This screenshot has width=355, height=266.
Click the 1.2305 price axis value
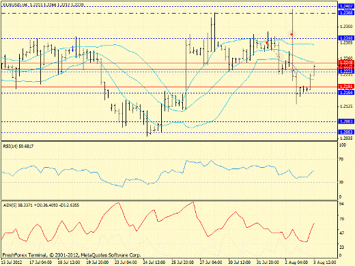tap(346, 42)
